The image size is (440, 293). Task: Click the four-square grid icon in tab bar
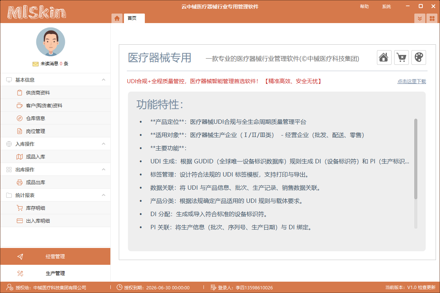click(x=432, y=18)
